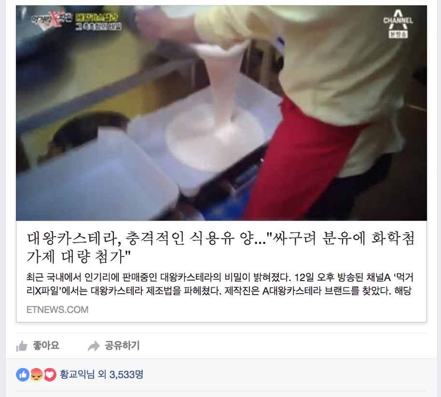441x397 pixels.
Task: Click the share arrow icon beside 공유하기
Action: [x=94, y=346]
